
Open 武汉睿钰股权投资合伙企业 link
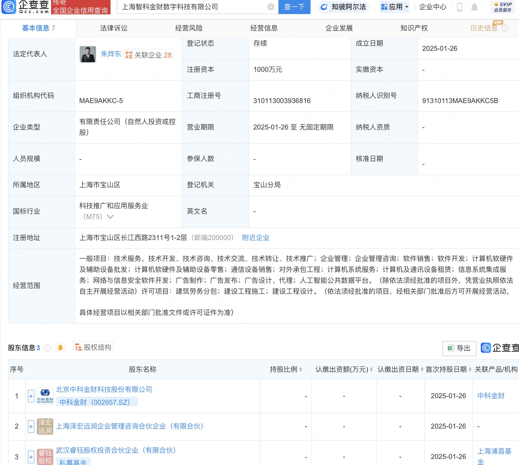(116, 450)
